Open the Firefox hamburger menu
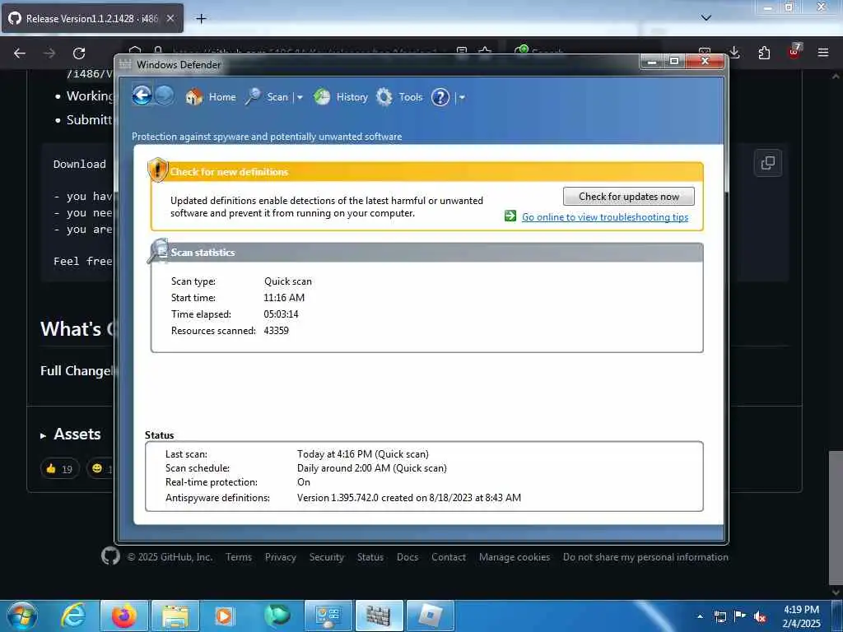This screenshot has width=843, height=632. pos(823,53)
